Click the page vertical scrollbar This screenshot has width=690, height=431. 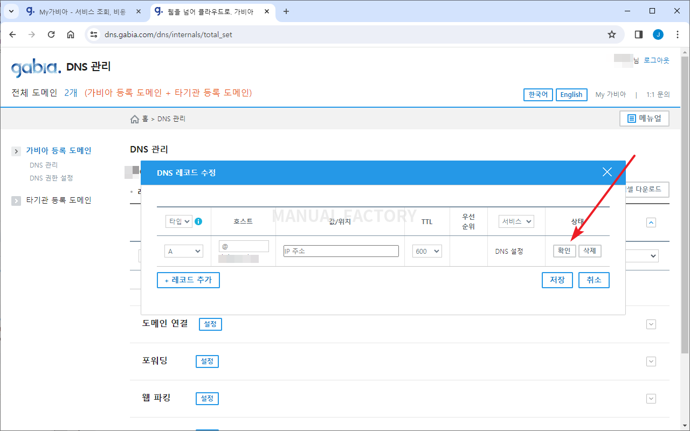tap(685, 204)
